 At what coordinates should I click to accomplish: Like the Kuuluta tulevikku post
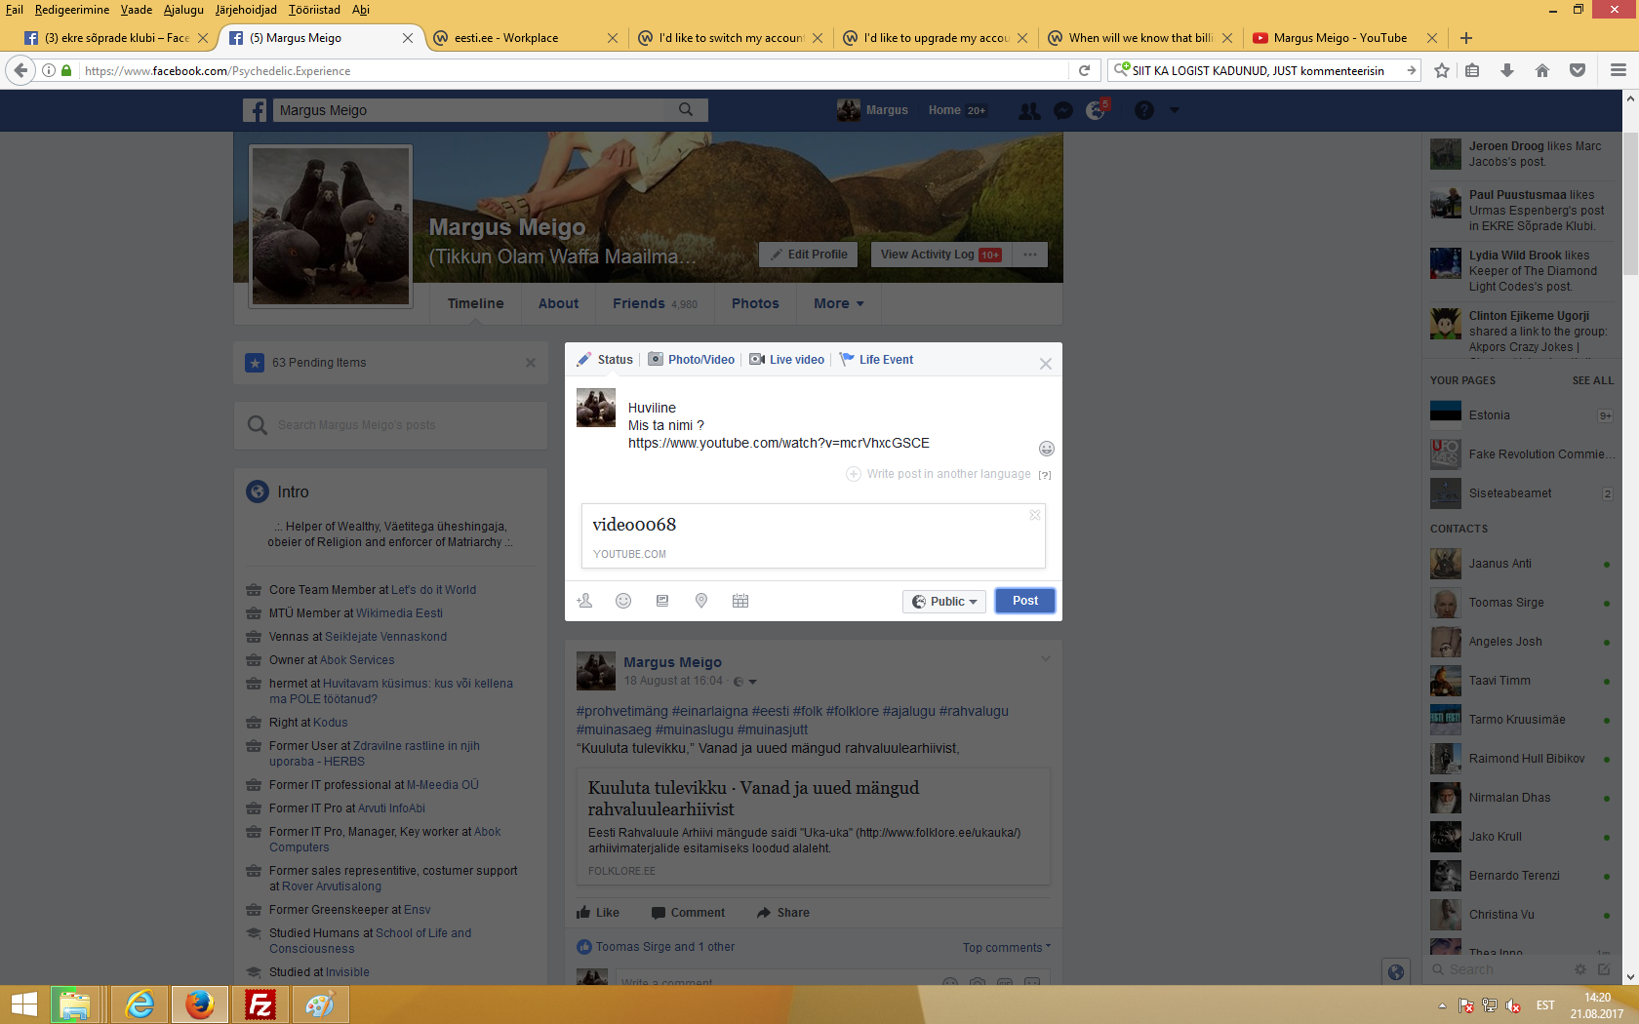click(598, 913)
